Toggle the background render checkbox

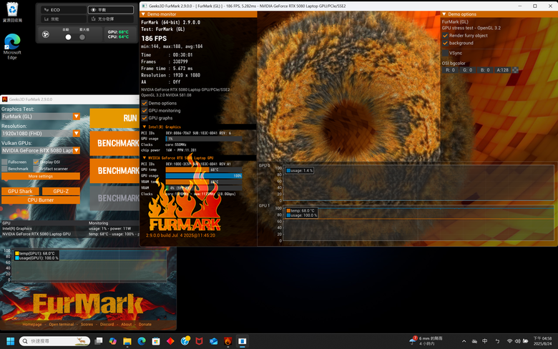[x=445, y=43]
